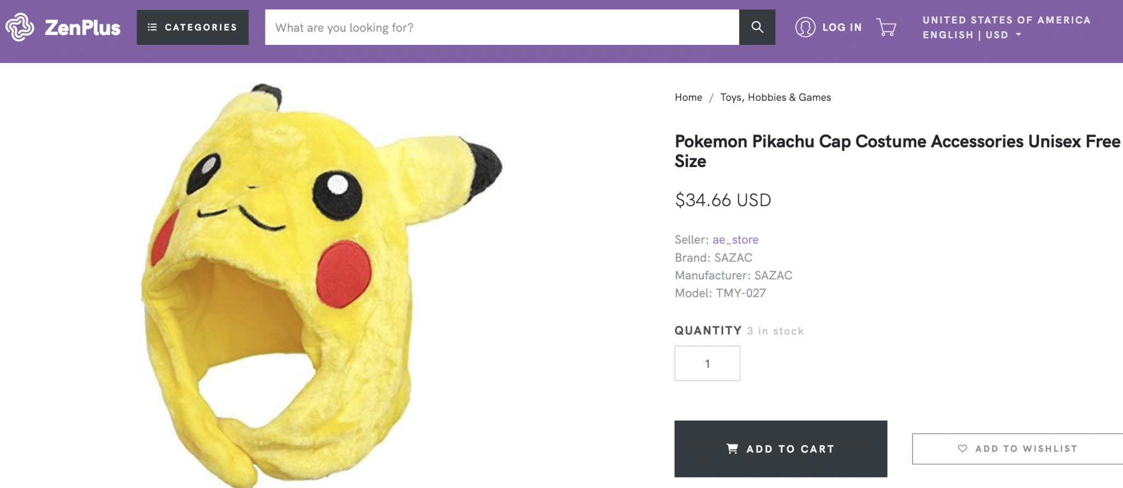Click the cart icon inside ADD TO CART
Viewport: 1123px width, 488px height.
tap(731, 448)
